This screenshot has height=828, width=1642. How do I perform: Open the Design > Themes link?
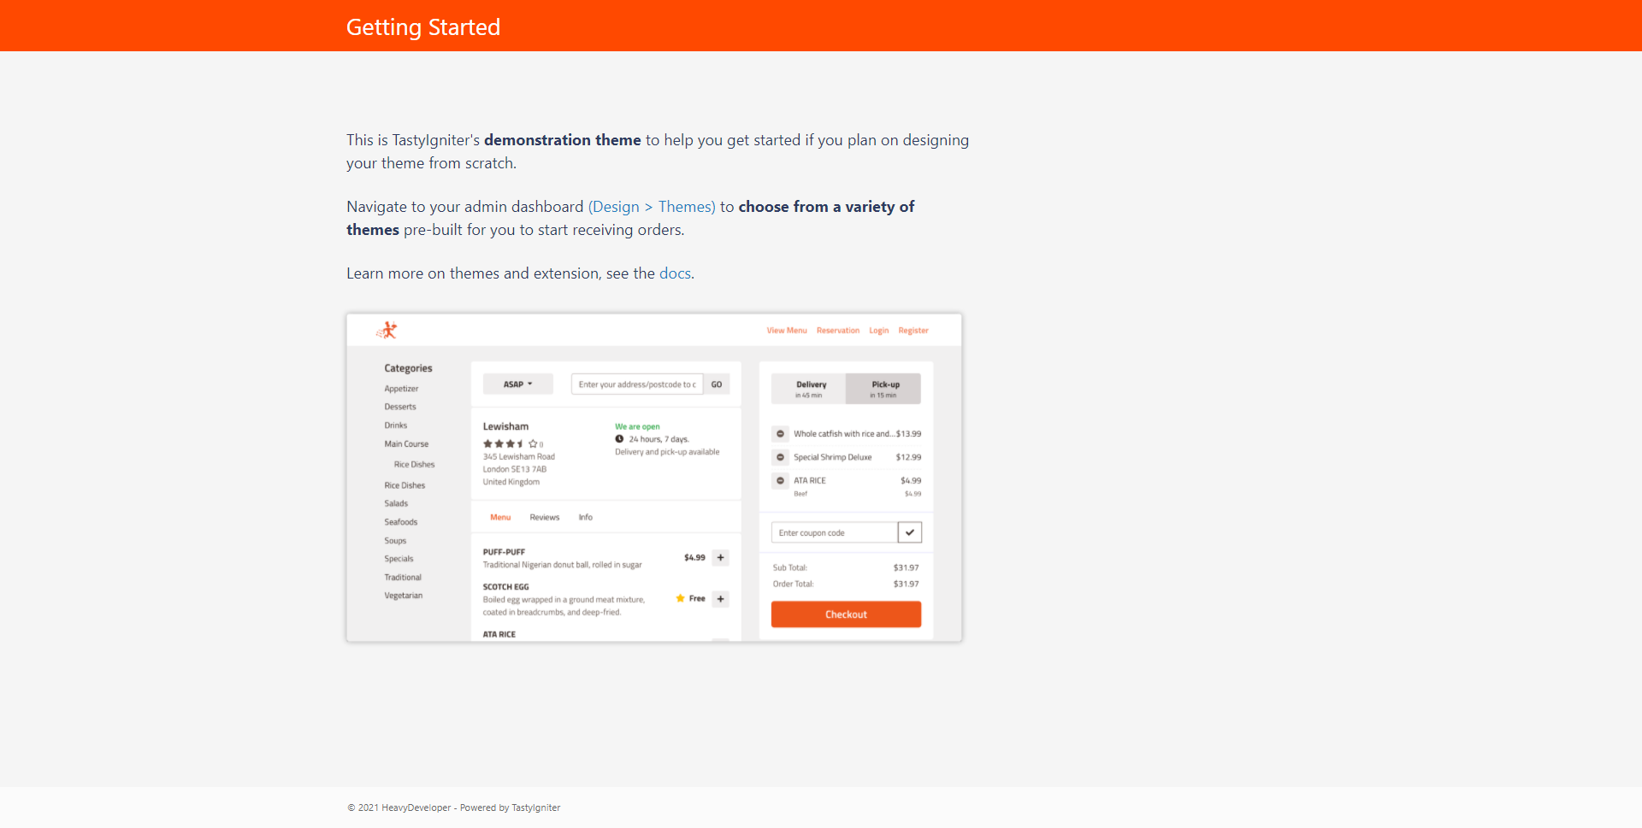[652, 207]
